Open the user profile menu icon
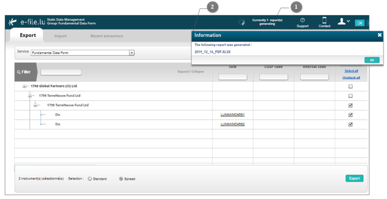Viewport: 387px width, 199px height. tap(343, 22)
